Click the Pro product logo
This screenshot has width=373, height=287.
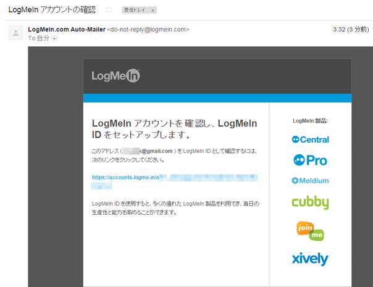(310, 160)
